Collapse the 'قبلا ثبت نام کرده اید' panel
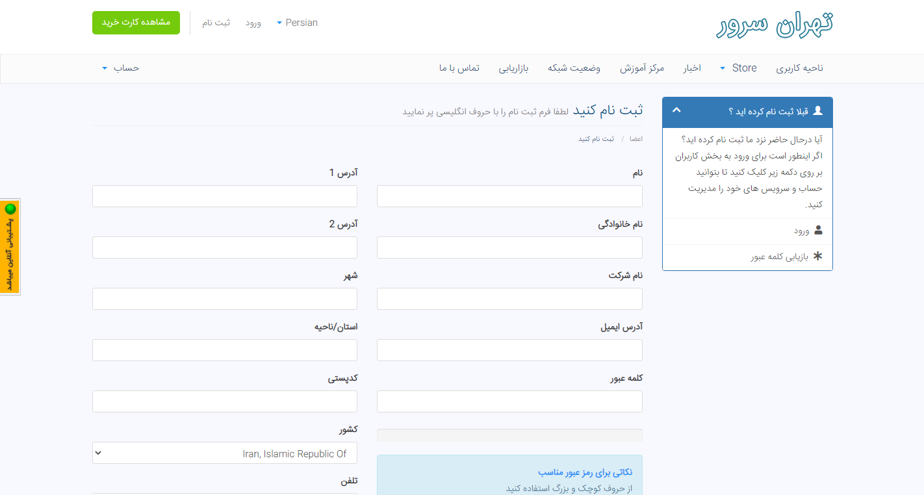 click(x=676, y=110)
